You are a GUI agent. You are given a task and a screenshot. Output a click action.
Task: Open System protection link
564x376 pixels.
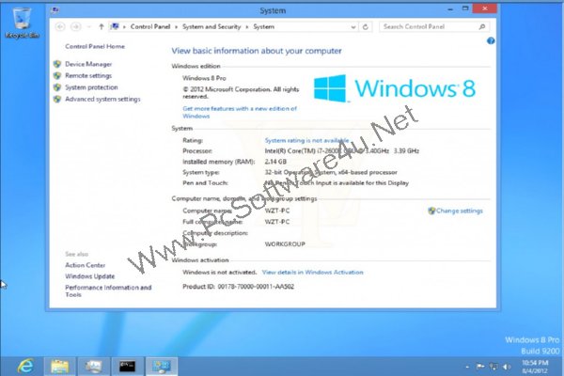point(91,87)
